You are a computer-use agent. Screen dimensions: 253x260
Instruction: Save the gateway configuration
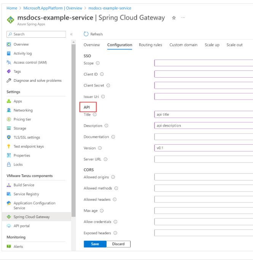[95, 244]
